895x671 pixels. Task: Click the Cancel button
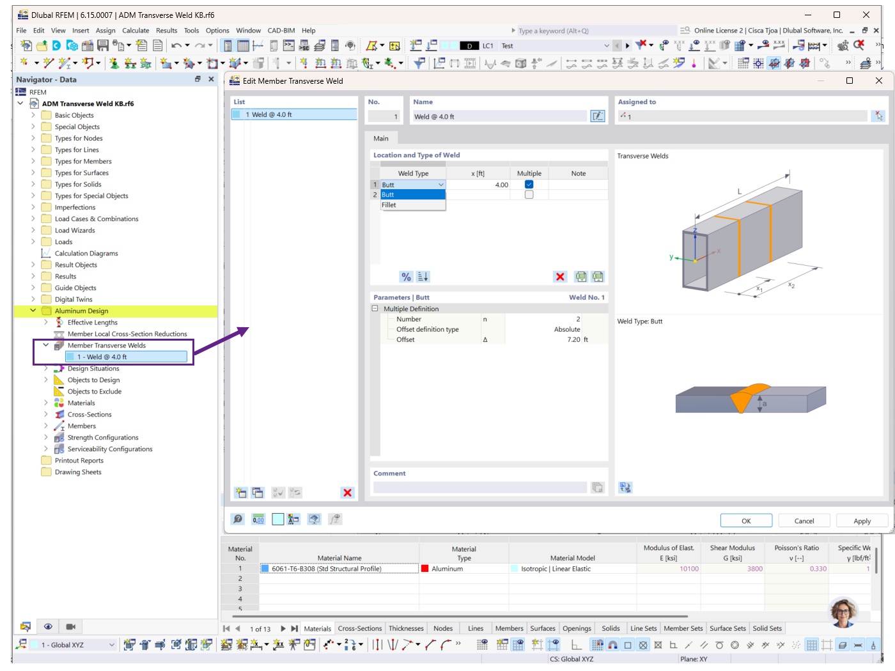pyautogui.click(x=804, y=521)
